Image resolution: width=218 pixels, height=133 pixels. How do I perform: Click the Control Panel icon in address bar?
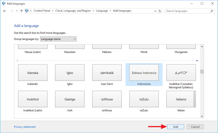(x=27, y=11)
